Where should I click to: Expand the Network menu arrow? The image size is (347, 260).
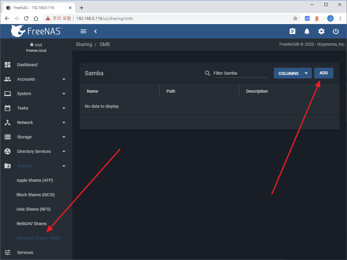(64, 122)
